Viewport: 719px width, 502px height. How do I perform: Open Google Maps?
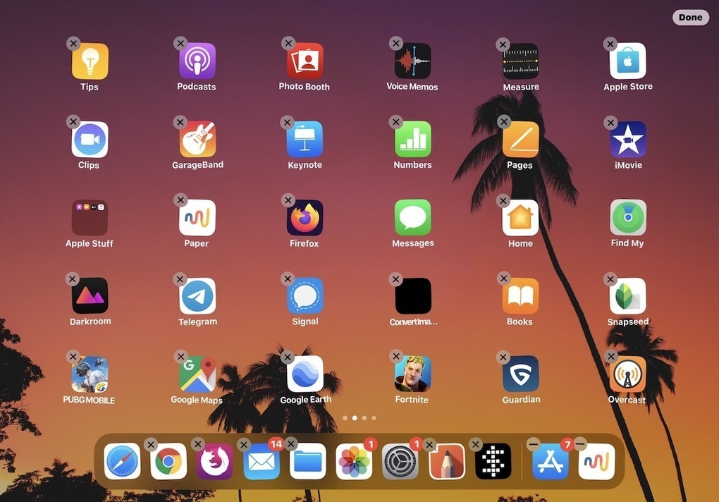pyautogui.click(x=197, y=374)
